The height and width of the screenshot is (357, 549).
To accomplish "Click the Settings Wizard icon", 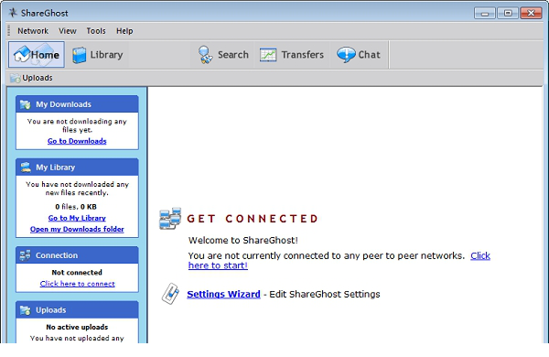I will tap(170, 294).
